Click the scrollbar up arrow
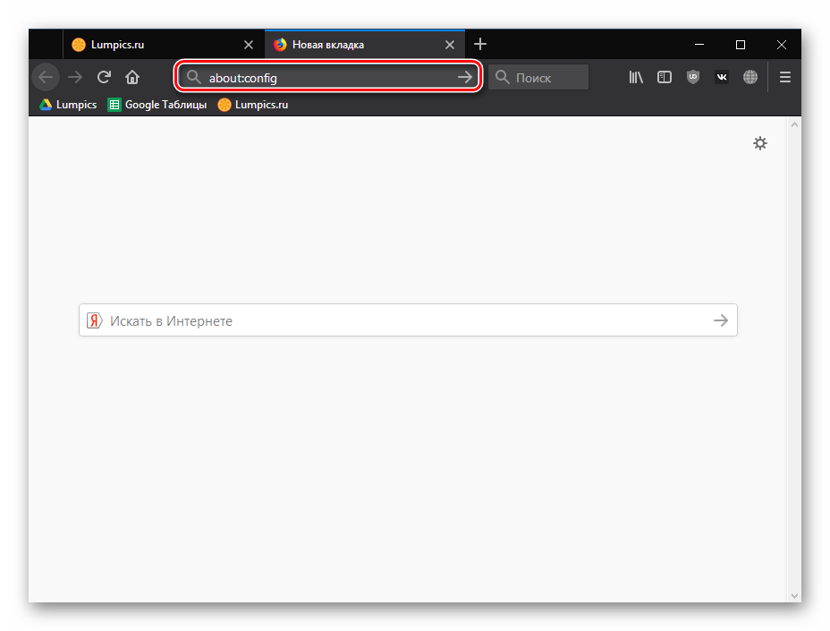The image size is (830, 631). pyautogui.click(x=794, y=124)
